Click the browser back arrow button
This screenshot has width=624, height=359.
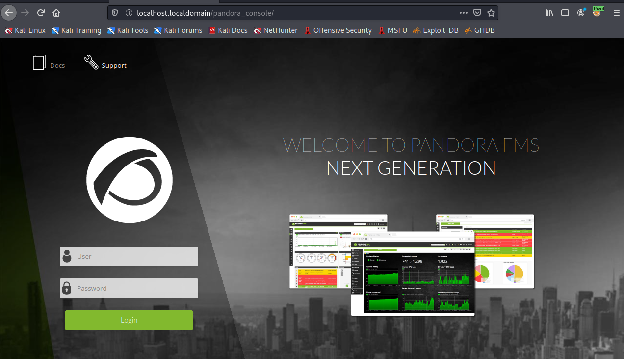coord(9,13)
